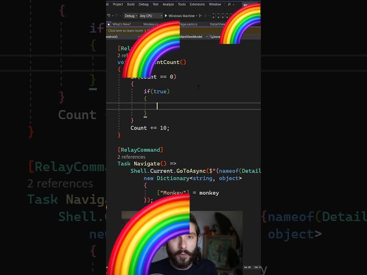Open the Window menu
The width and height of the screenshot is (367, 275).
215,5
